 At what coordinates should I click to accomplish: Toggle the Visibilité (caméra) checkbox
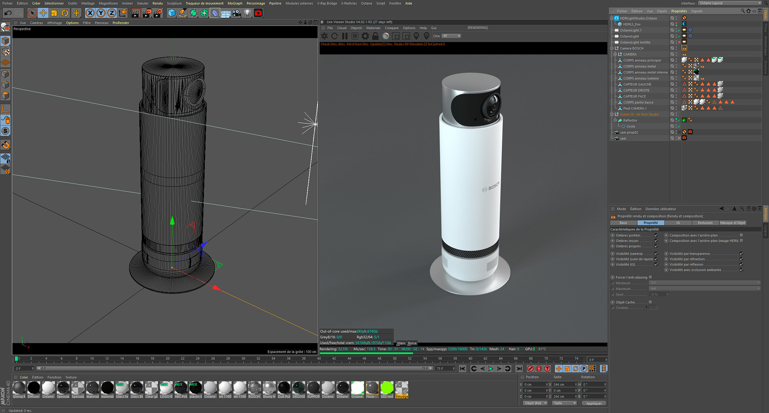pos(656,254)
